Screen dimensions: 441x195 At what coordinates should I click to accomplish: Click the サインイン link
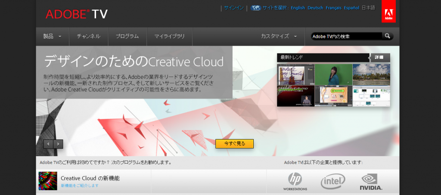pos(234,8)
